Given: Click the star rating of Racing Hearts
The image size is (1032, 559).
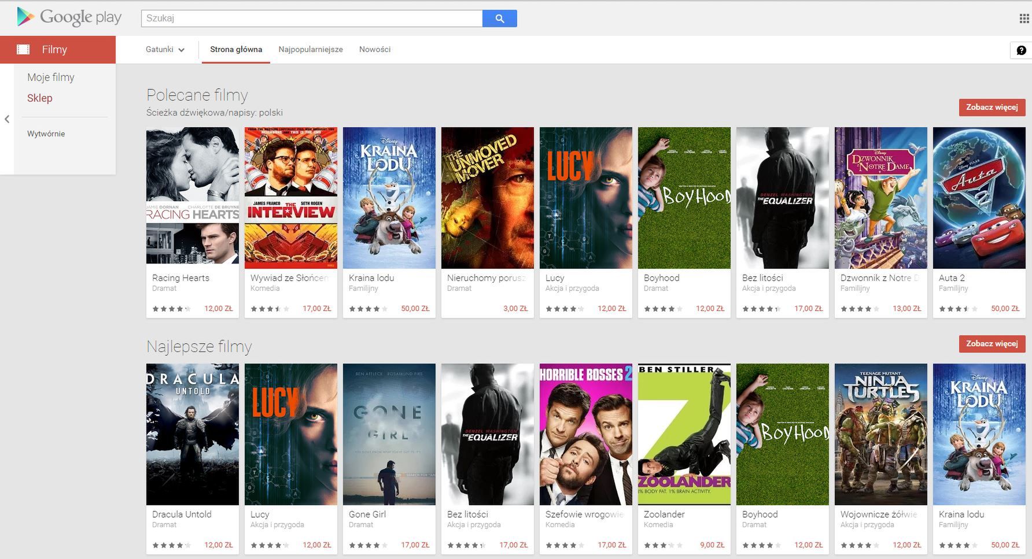Looking at the screenshot, I should [x=171, y=309].
